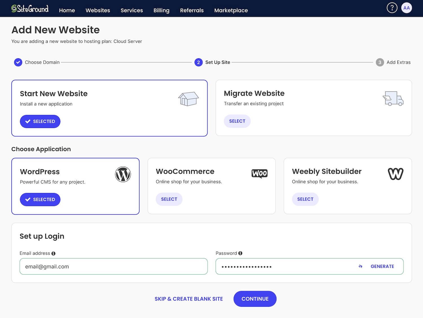Click the Choose Application heading
The image size is (423, 318).
tap(41, 149)
